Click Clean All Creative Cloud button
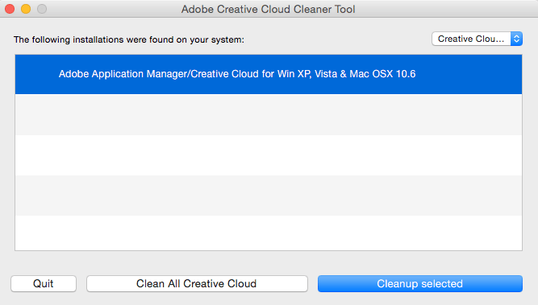The width and height of the screenshot is (538, 305). point(197,283)
